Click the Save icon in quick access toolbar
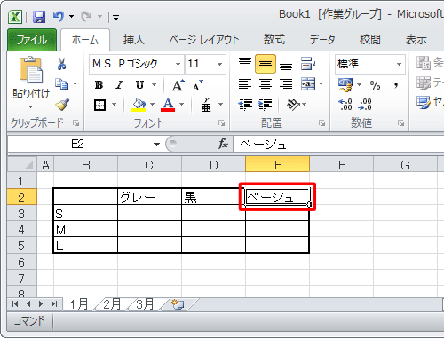 (x=39, y=17)
